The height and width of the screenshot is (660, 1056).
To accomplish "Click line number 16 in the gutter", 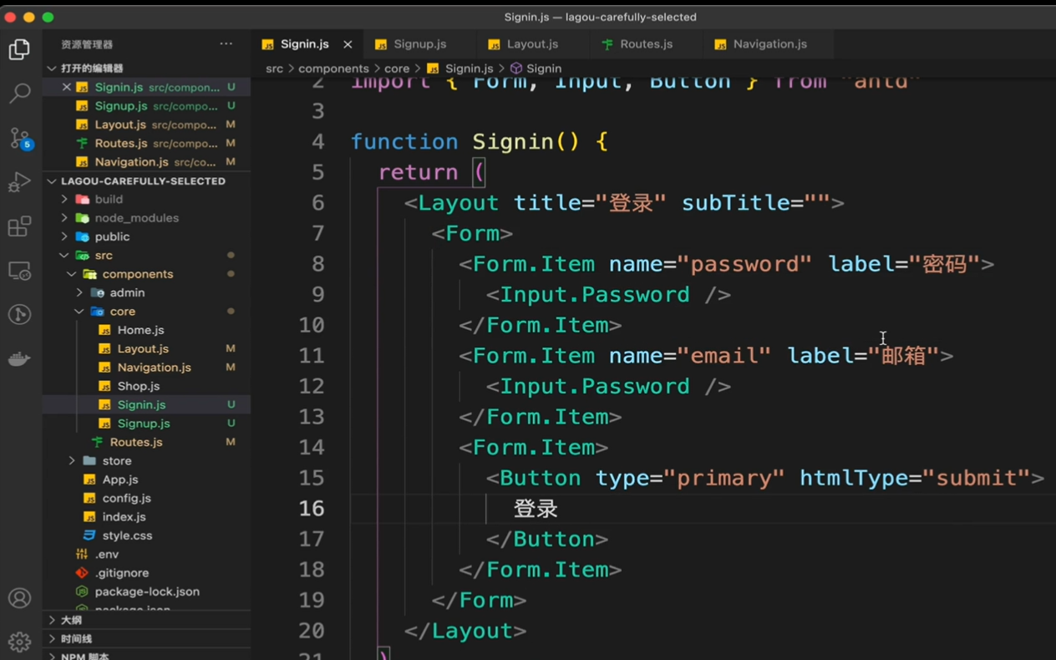I will coord(312,509).
